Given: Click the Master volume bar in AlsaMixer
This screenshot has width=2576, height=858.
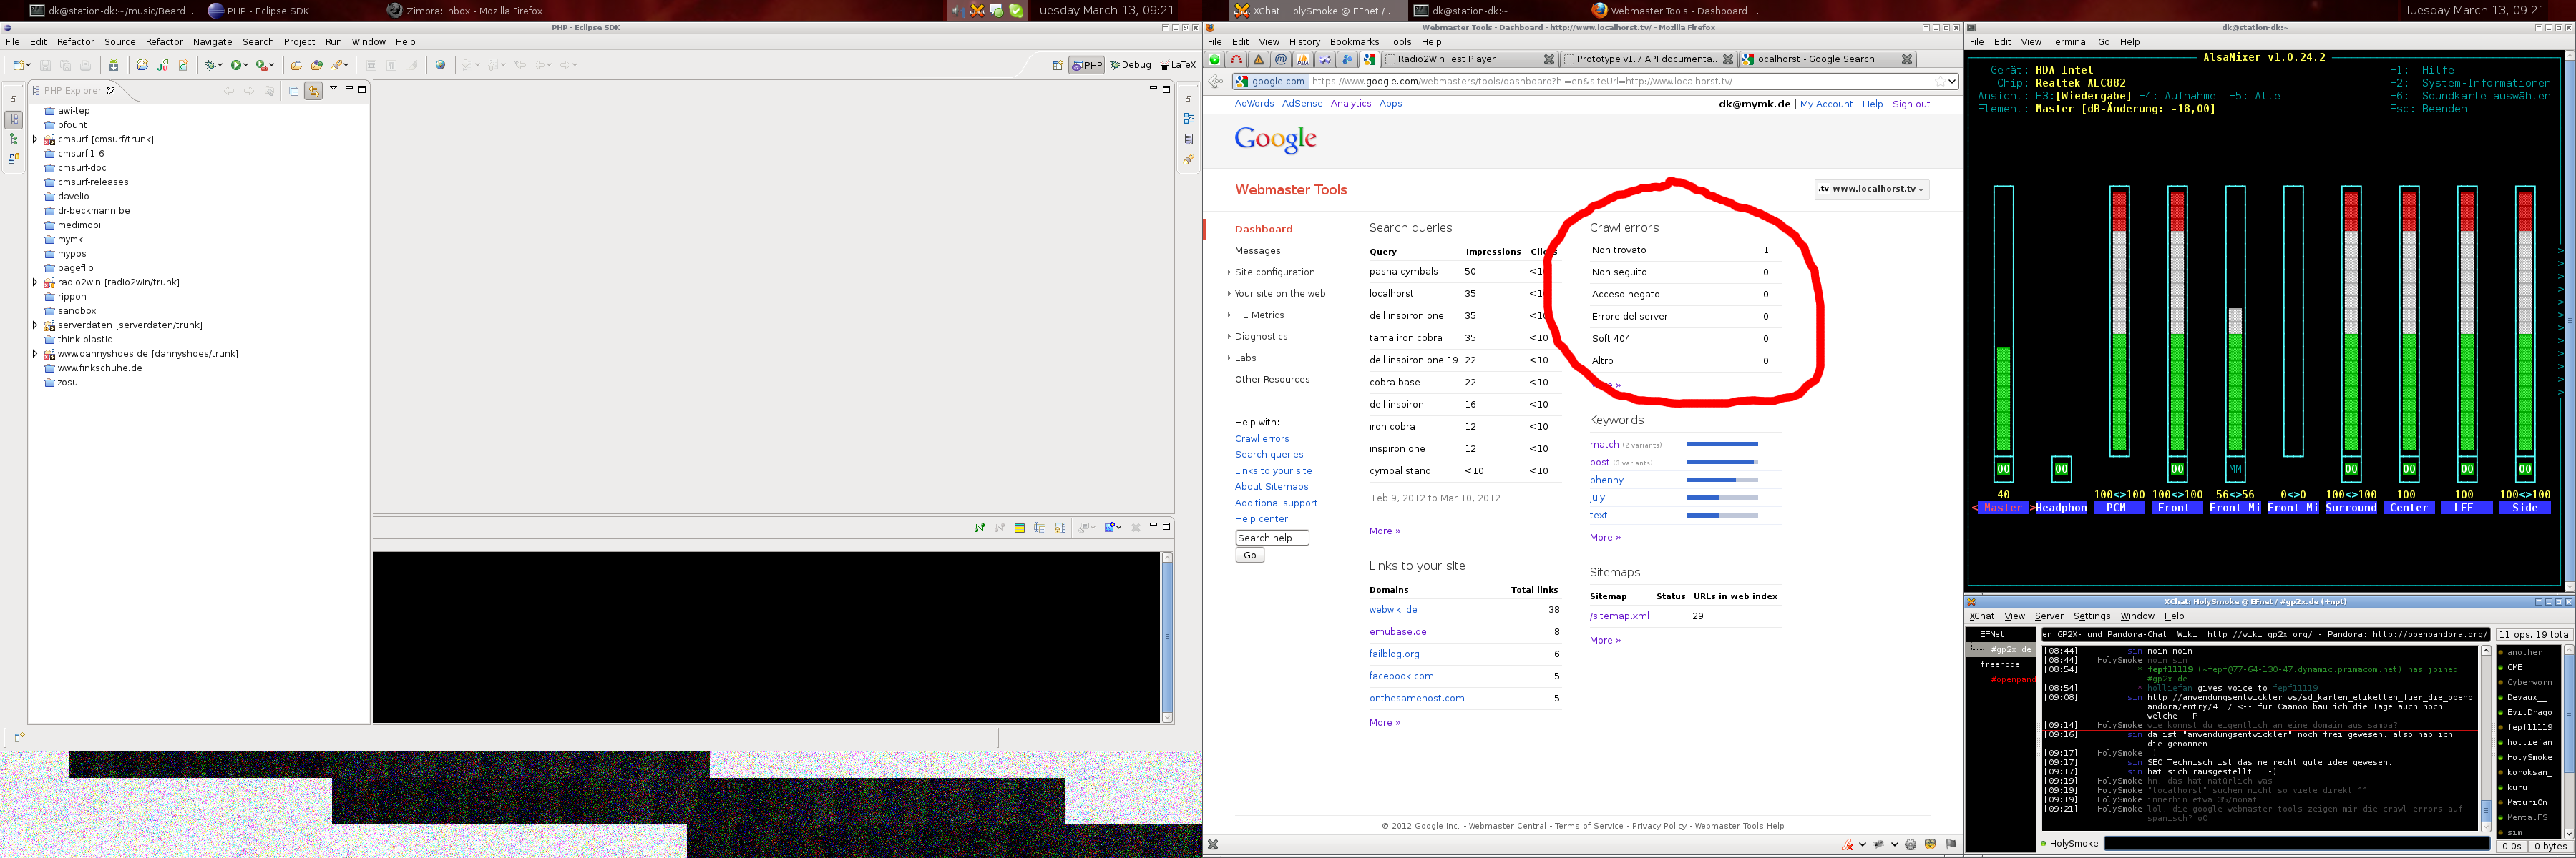Looking at the screenshot, I should coord(2003,320).
